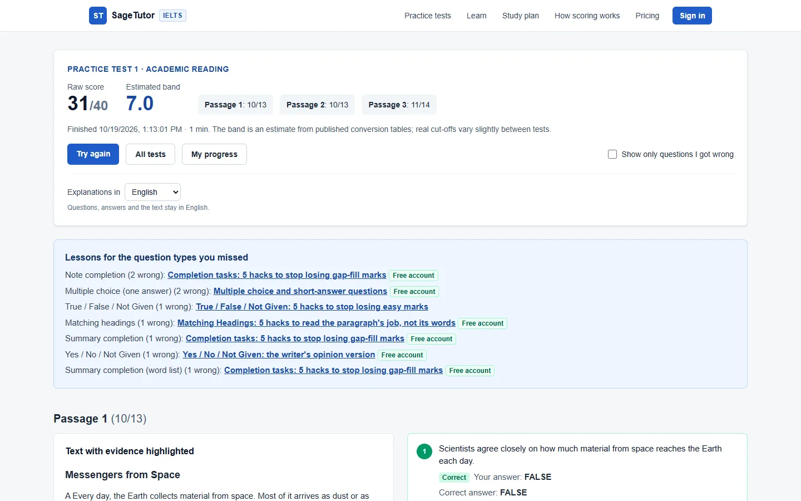Click the Sign in button
Image resolution: width=801 pixels, height=501 pixels.
click(x=692, y=16)
